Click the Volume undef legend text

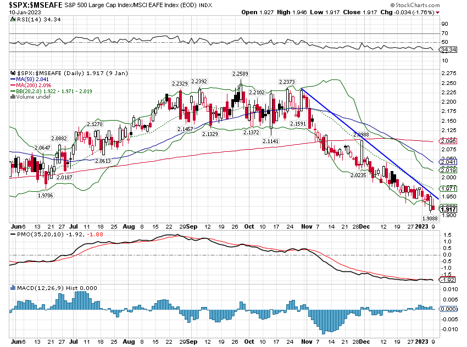tap(34, 97)
